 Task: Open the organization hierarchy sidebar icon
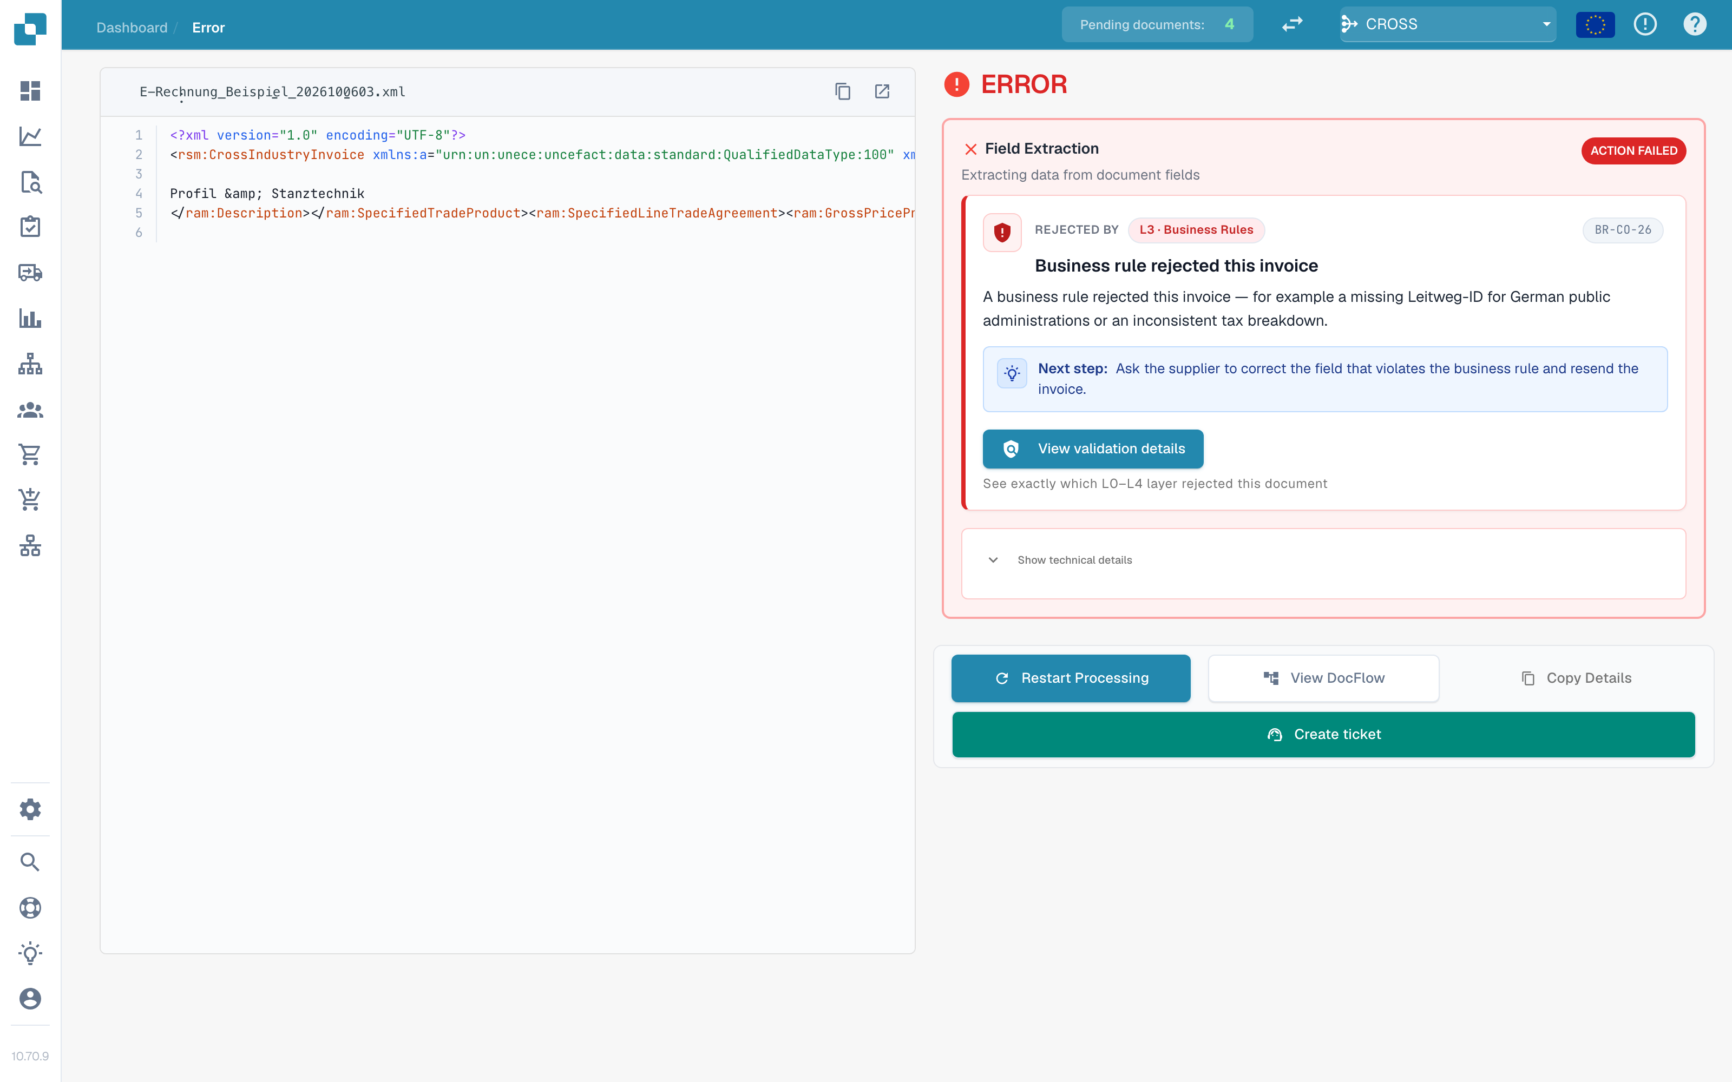click(30, 364)
